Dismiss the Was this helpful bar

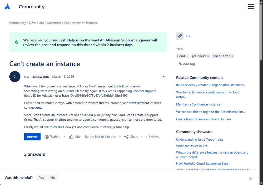coord(250,178)
